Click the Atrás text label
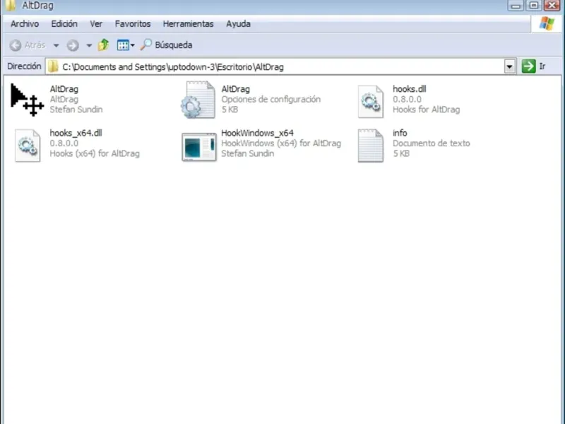Viewport: 565px width, 424px height. tap(35, 45)
